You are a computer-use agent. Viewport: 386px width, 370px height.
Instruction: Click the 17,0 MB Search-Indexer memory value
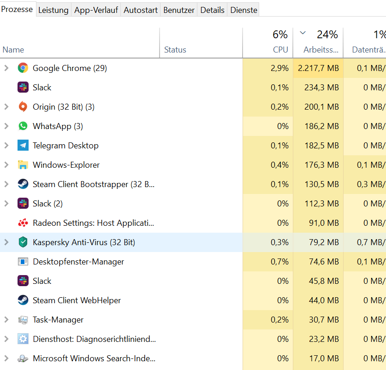click(x=324, y=358)
